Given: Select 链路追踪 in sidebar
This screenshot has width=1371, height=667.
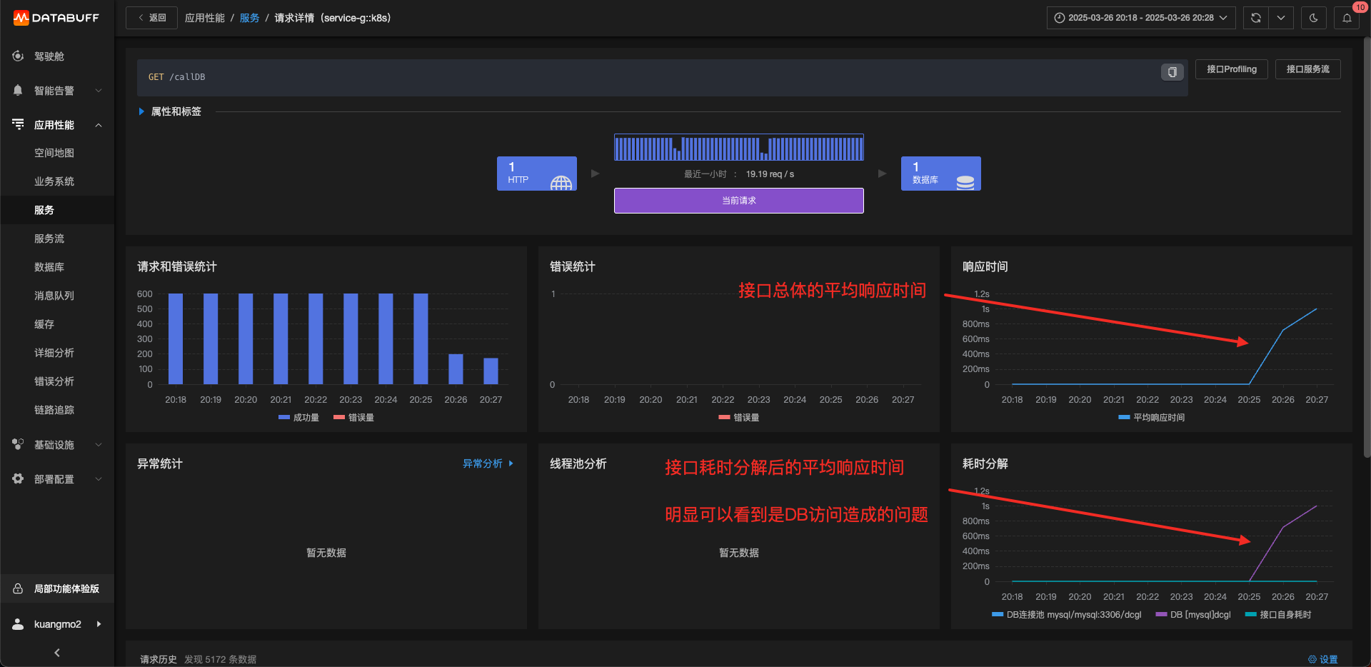Looking at the screenshot, I should click(54, 410).
